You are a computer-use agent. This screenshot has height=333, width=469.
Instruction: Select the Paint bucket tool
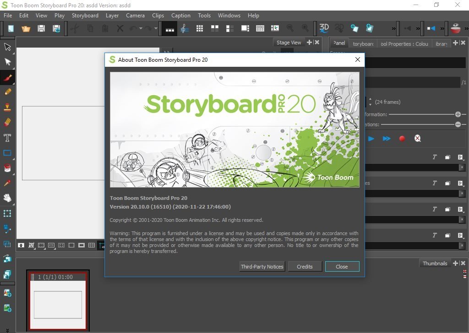(7, 168)
